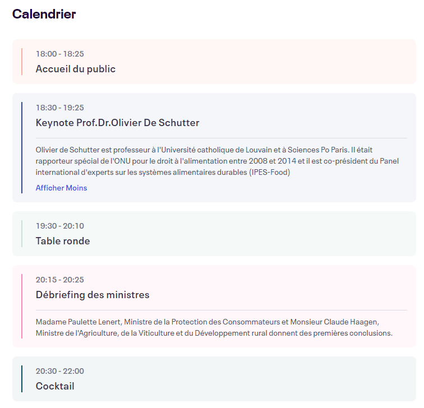
Task: Click the dark blue accent bar of Keynote card
Action: [22, 147]
